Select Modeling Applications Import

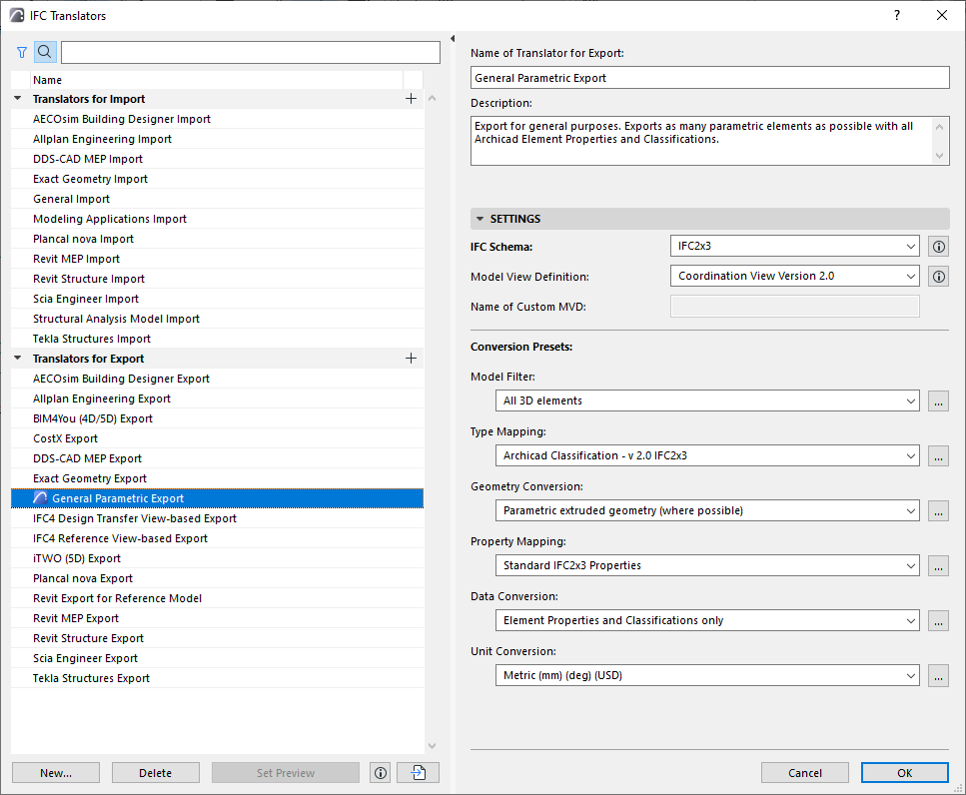217,219
